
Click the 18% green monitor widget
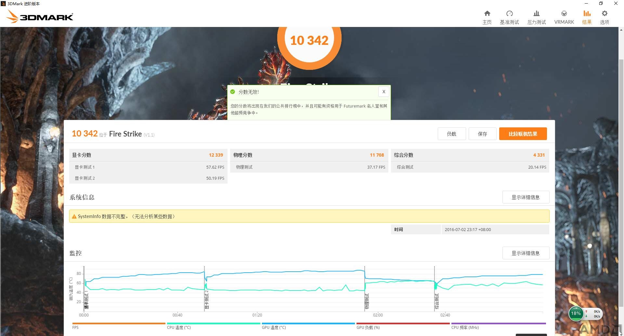576,314
